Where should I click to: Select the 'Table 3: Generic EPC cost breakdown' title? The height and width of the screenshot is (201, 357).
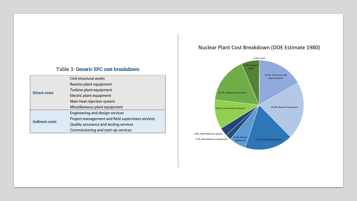[x=98, y=69]
